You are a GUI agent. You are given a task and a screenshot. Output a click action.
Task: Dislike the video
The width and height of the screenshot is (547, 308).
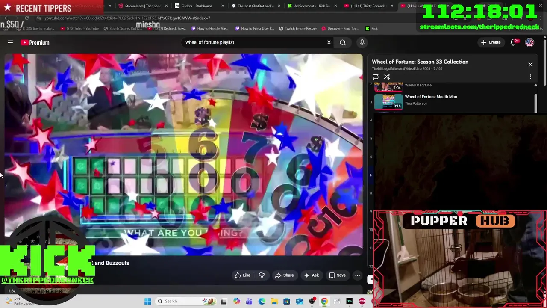262,275
